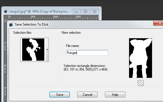Click the 100 mark on the horizontal ruler
163x102 pixels.
[x=33, y=17]
